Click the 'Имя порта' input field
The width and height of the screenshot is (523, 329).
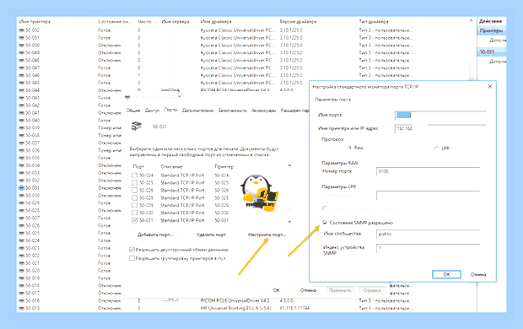pos(440,115)
